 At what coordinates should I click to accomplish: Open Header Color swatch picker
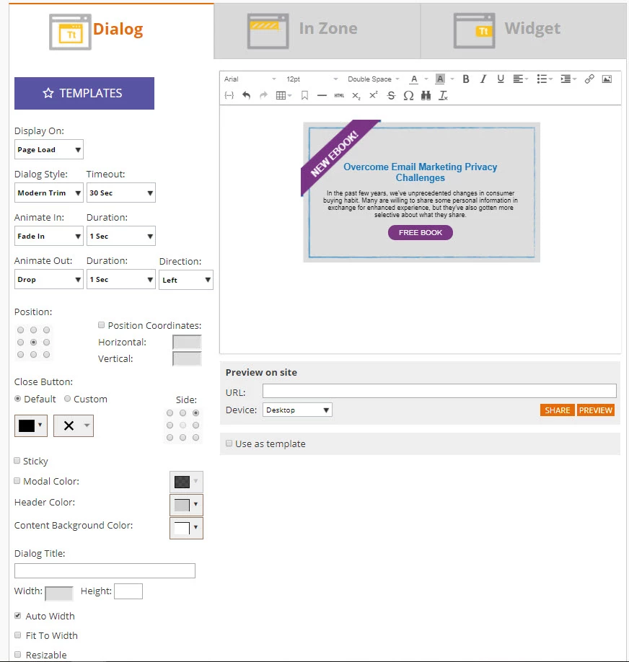pyautogui.click(x=186, y=505)
